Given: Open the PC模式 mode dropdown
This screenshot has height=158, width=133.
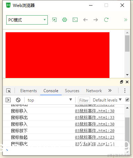Looking at the screenshot, I should 27,20.
